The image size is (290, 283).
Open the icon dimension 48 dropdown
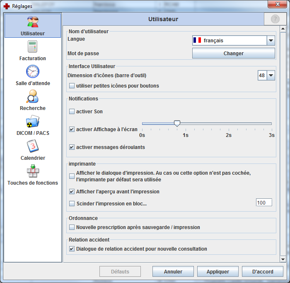coord(271,76)
